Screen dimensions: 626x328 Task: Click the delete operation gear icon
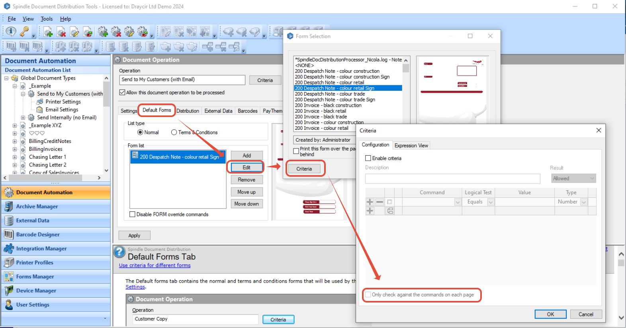point(116,32)
